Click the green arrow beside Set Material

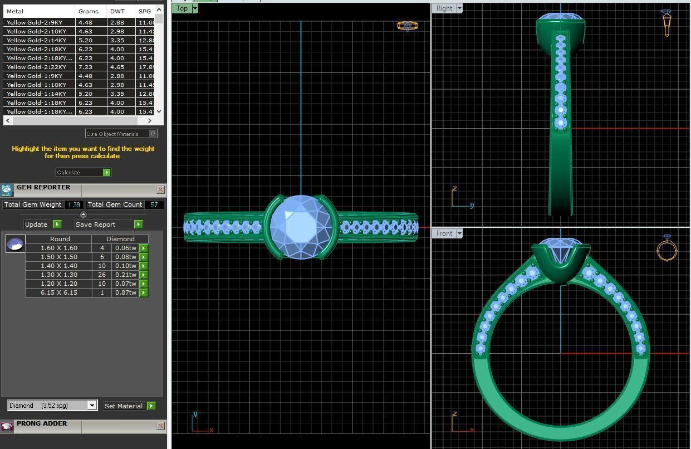tap(151, 406)
